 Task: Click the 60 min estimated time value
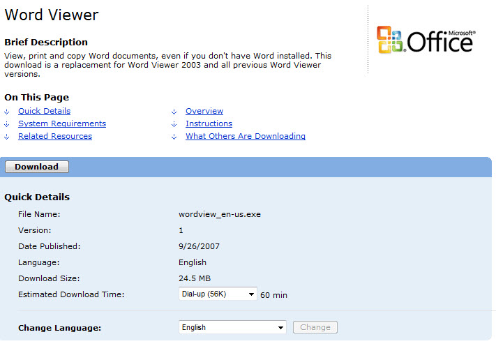(x=274, y=295)
